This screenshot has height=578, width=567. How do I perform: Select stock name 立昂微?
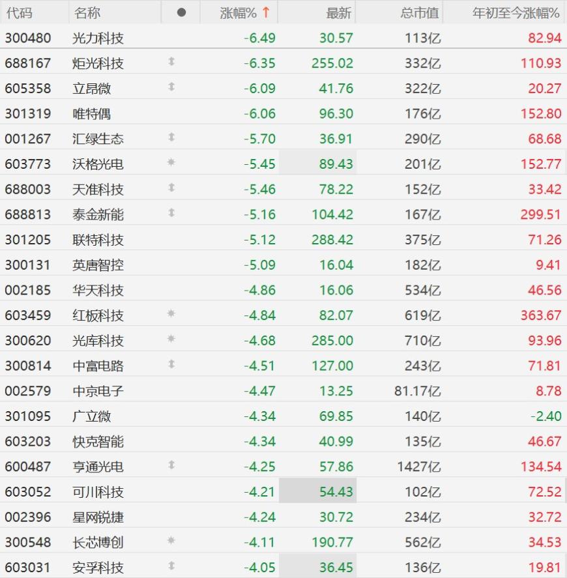coord(91,89)
